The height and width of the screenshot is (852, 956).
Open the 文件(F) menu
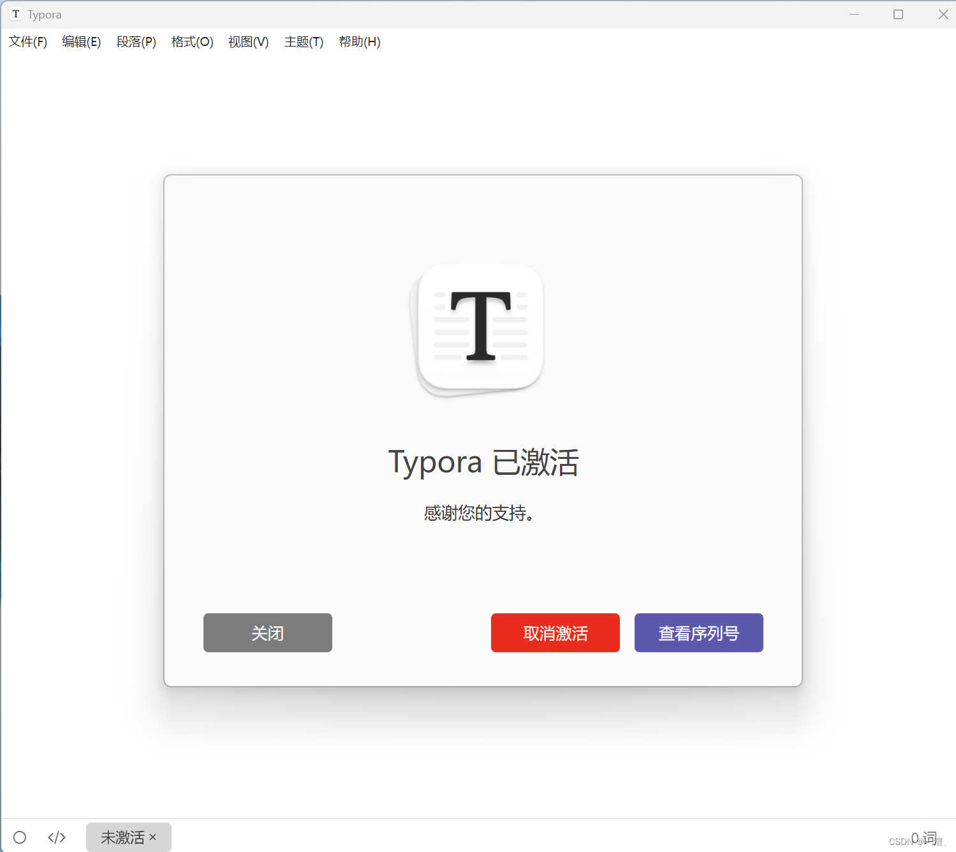(27, 41)
